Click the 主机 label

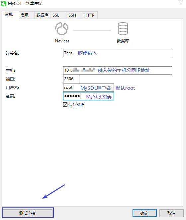pos(10,71)
